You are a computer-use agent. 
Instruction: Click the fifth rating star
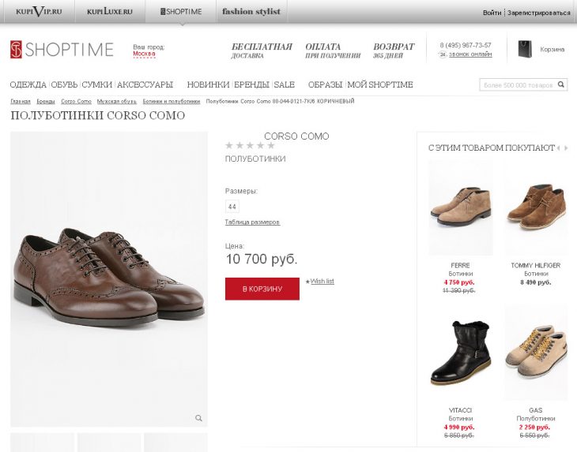(x=271, y=145)
